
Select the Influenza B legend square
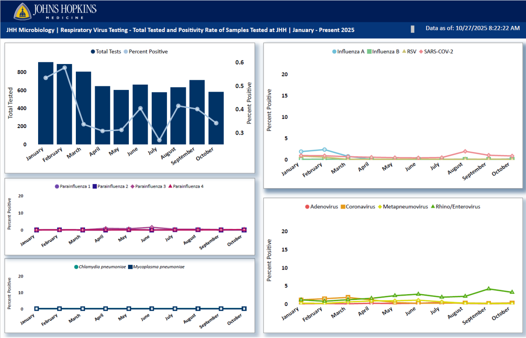(x=369, y=51)
